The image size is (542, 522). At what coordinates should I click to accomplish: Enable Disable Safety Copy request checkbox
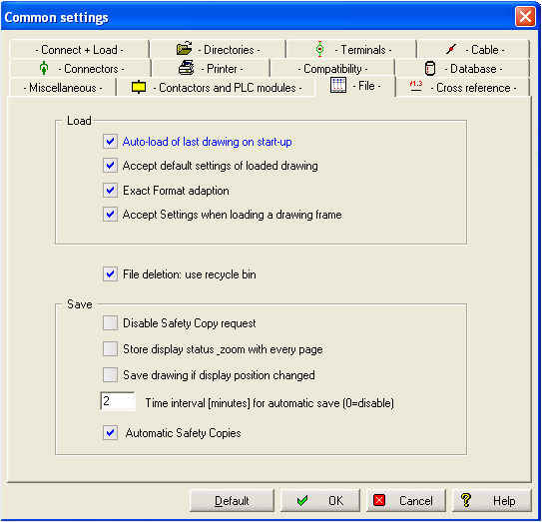tap(110, 322)
